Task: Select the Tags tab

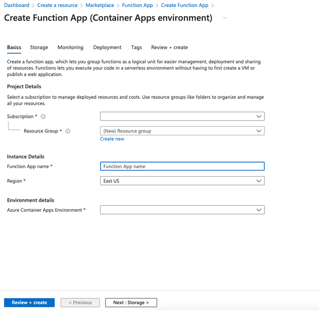Action: point(136,47)
